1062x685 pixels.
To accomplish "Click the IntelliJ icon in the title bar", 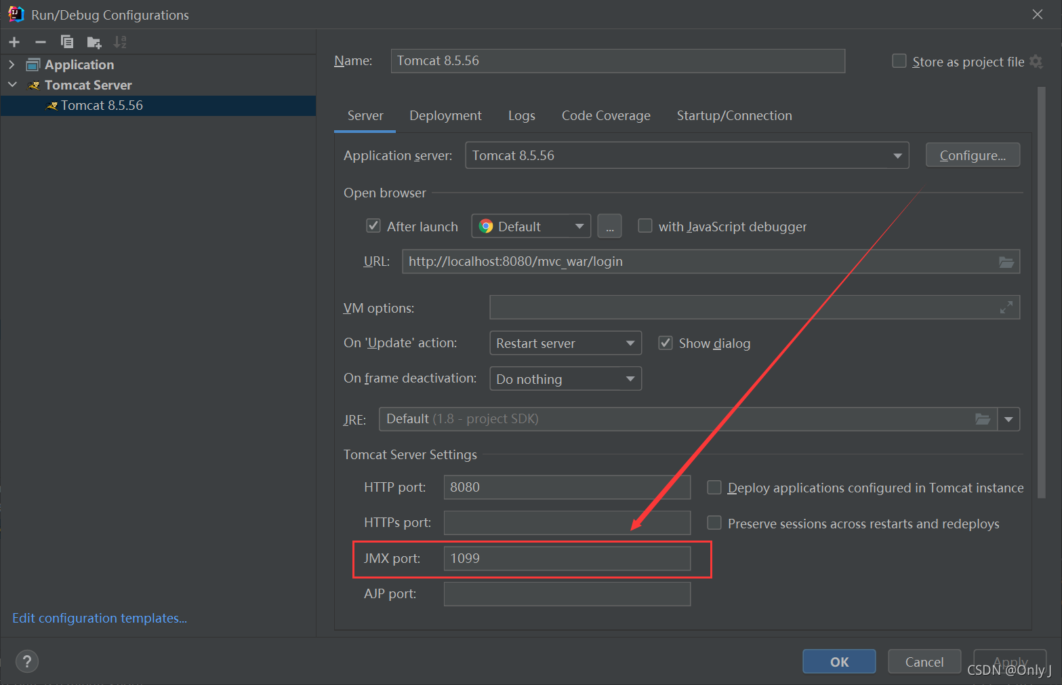I will coord(16,14).
